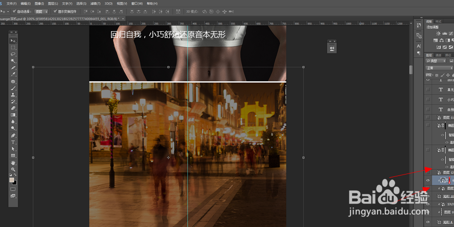
Task: Show the hidden 真无 text layer
Action: pyautogui.click(x=428, y=89)
